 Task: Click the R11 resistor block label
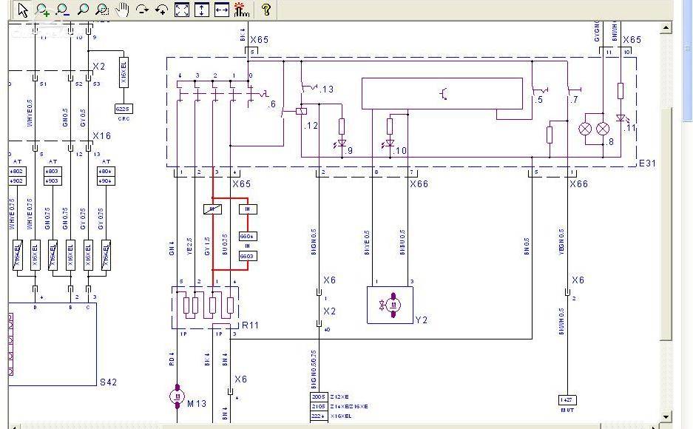[x=250, y=325]
